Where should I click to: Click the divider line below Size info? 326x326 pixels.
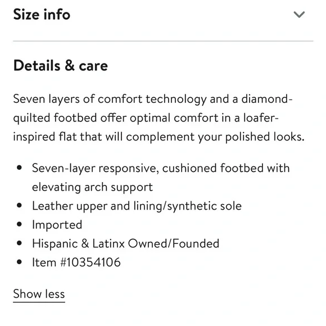tap(163, 41)
